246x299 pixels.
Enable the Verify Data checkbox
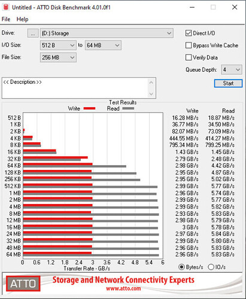click(x=189, y=57)
